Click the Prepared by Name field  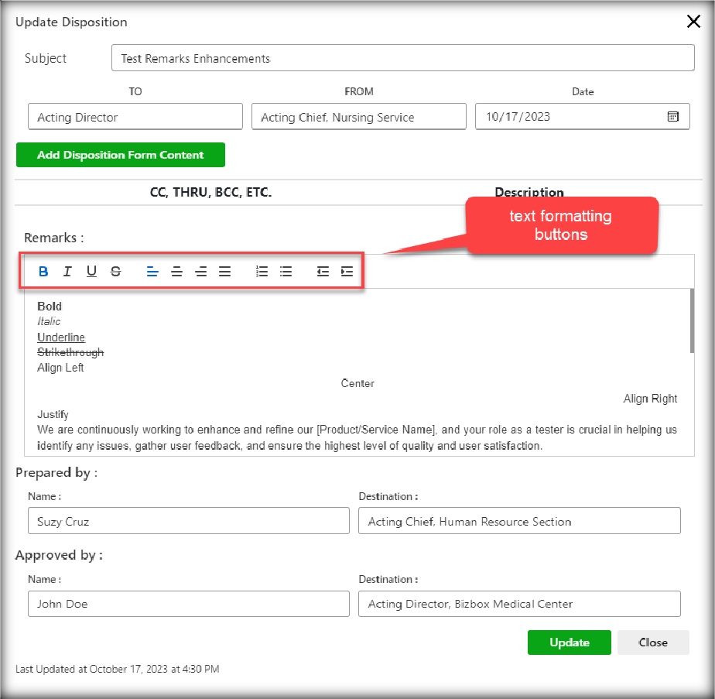pyautogui.click(x=189, y=522)
